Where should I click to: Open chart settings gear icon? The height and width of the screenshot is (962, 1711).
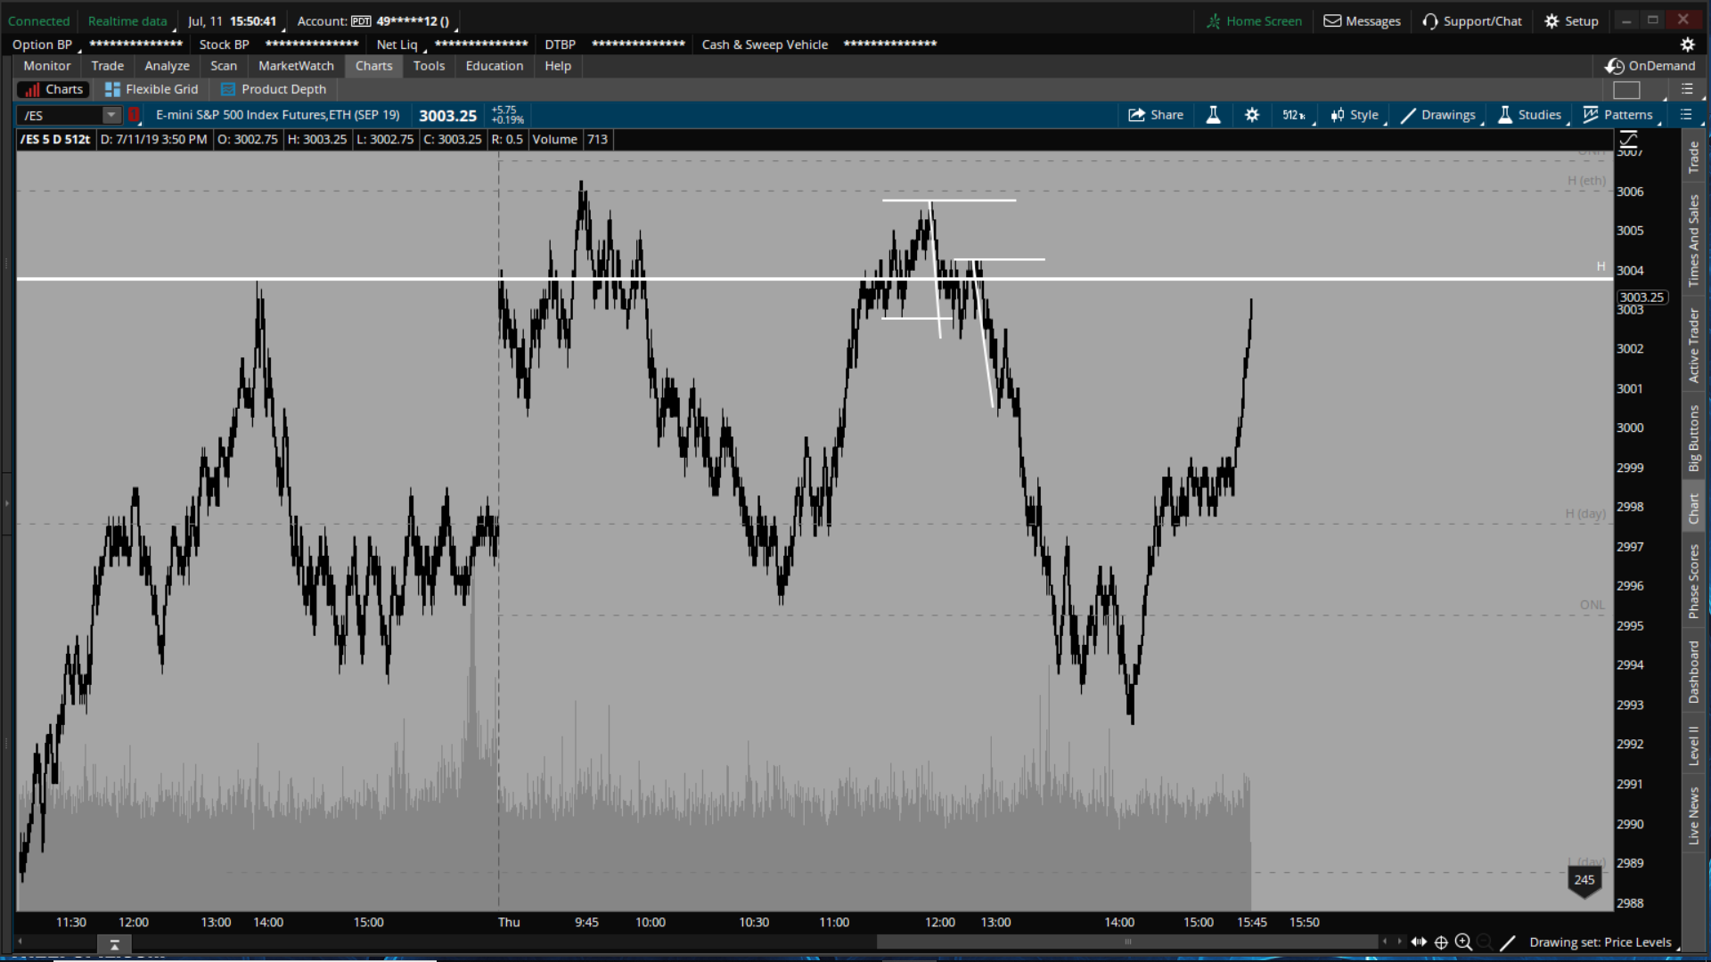(x=1252, y=115)
